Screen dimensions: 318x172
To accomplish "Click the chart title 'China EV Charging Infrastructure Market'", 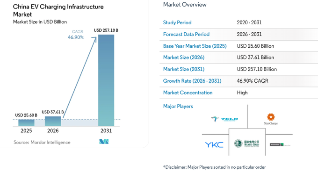I will pyautogui.click(x=58, y=11).
